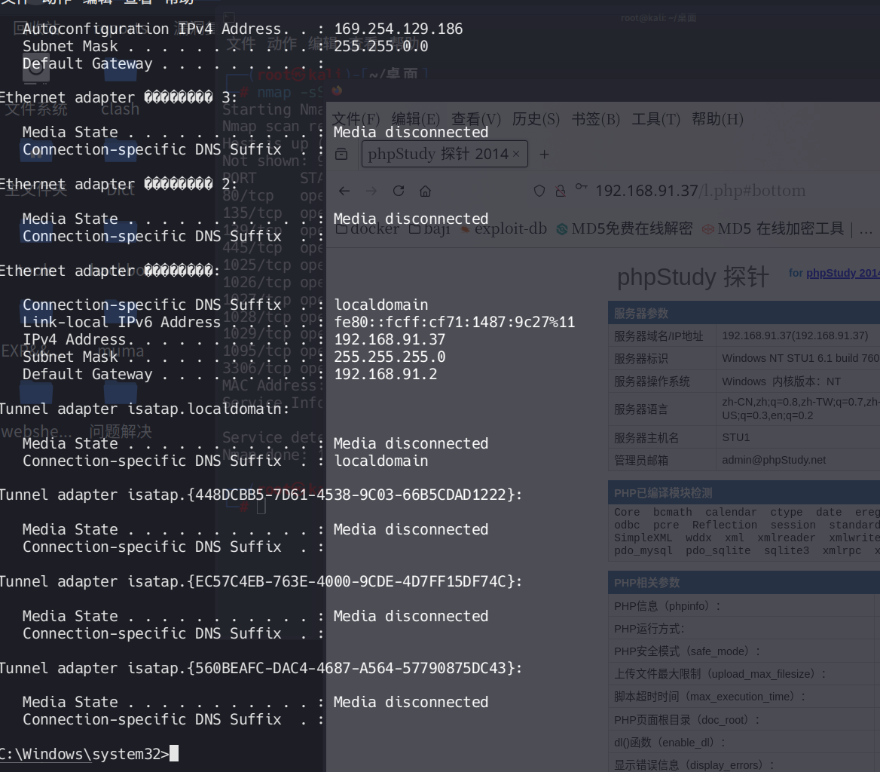Viewport: 880px width, 772px height.
Task: Click upload_max_filesize row label
Action: click(x=720, y=674)
